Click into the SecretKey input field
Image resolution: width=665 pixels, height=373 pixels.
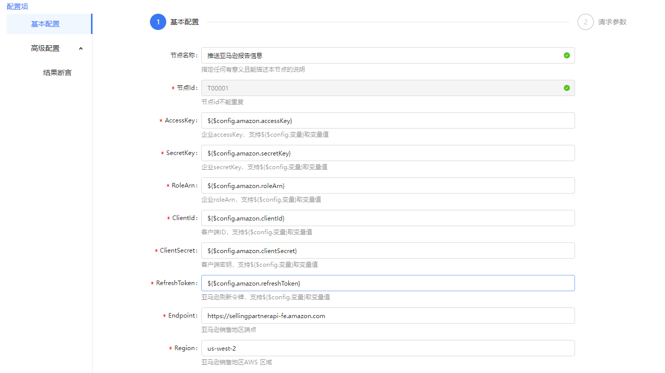coord(387,153)
